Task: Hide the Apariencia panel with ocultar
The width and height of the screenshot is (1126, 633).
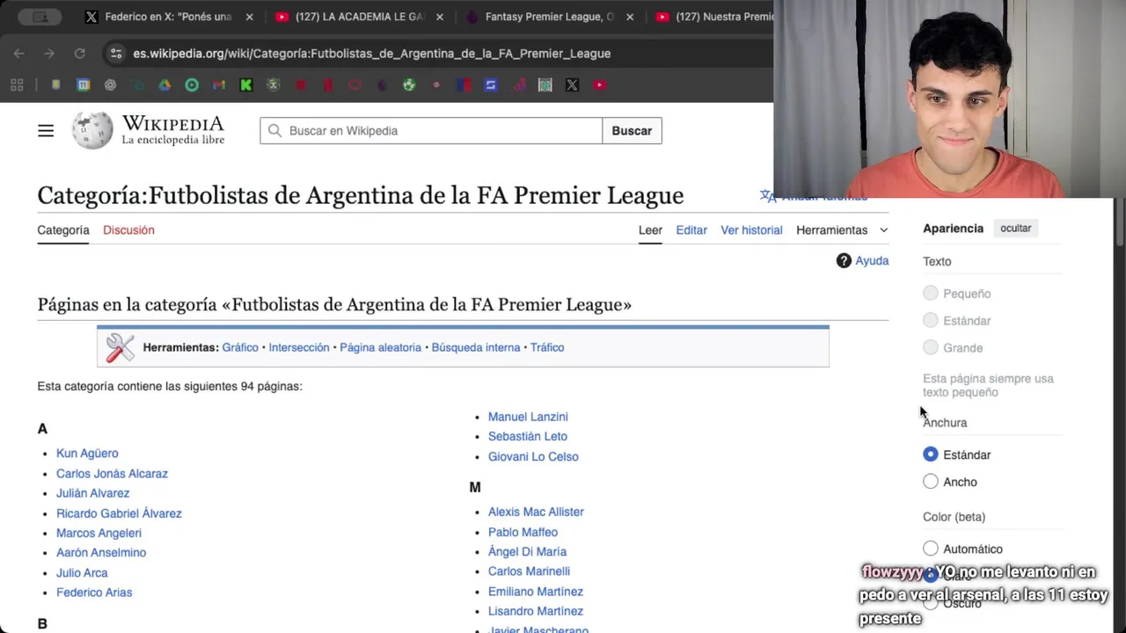Action: [x=1015, y=228]
